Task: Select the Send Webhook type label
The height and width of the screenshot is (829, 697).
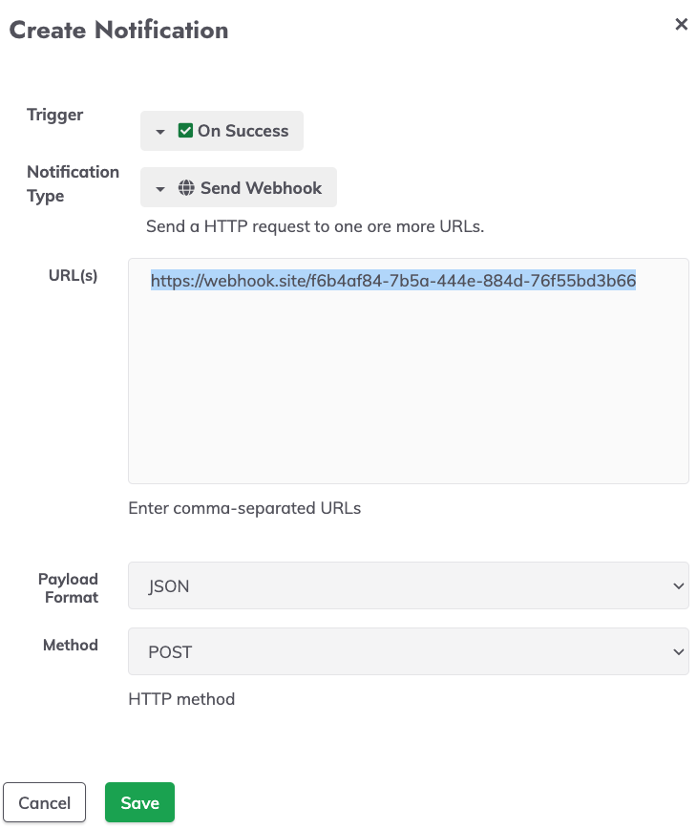Action: tap(261, 188)
